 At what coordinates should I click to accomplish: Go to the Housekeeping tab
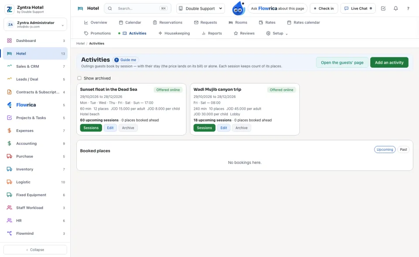(x=174, y=33)
